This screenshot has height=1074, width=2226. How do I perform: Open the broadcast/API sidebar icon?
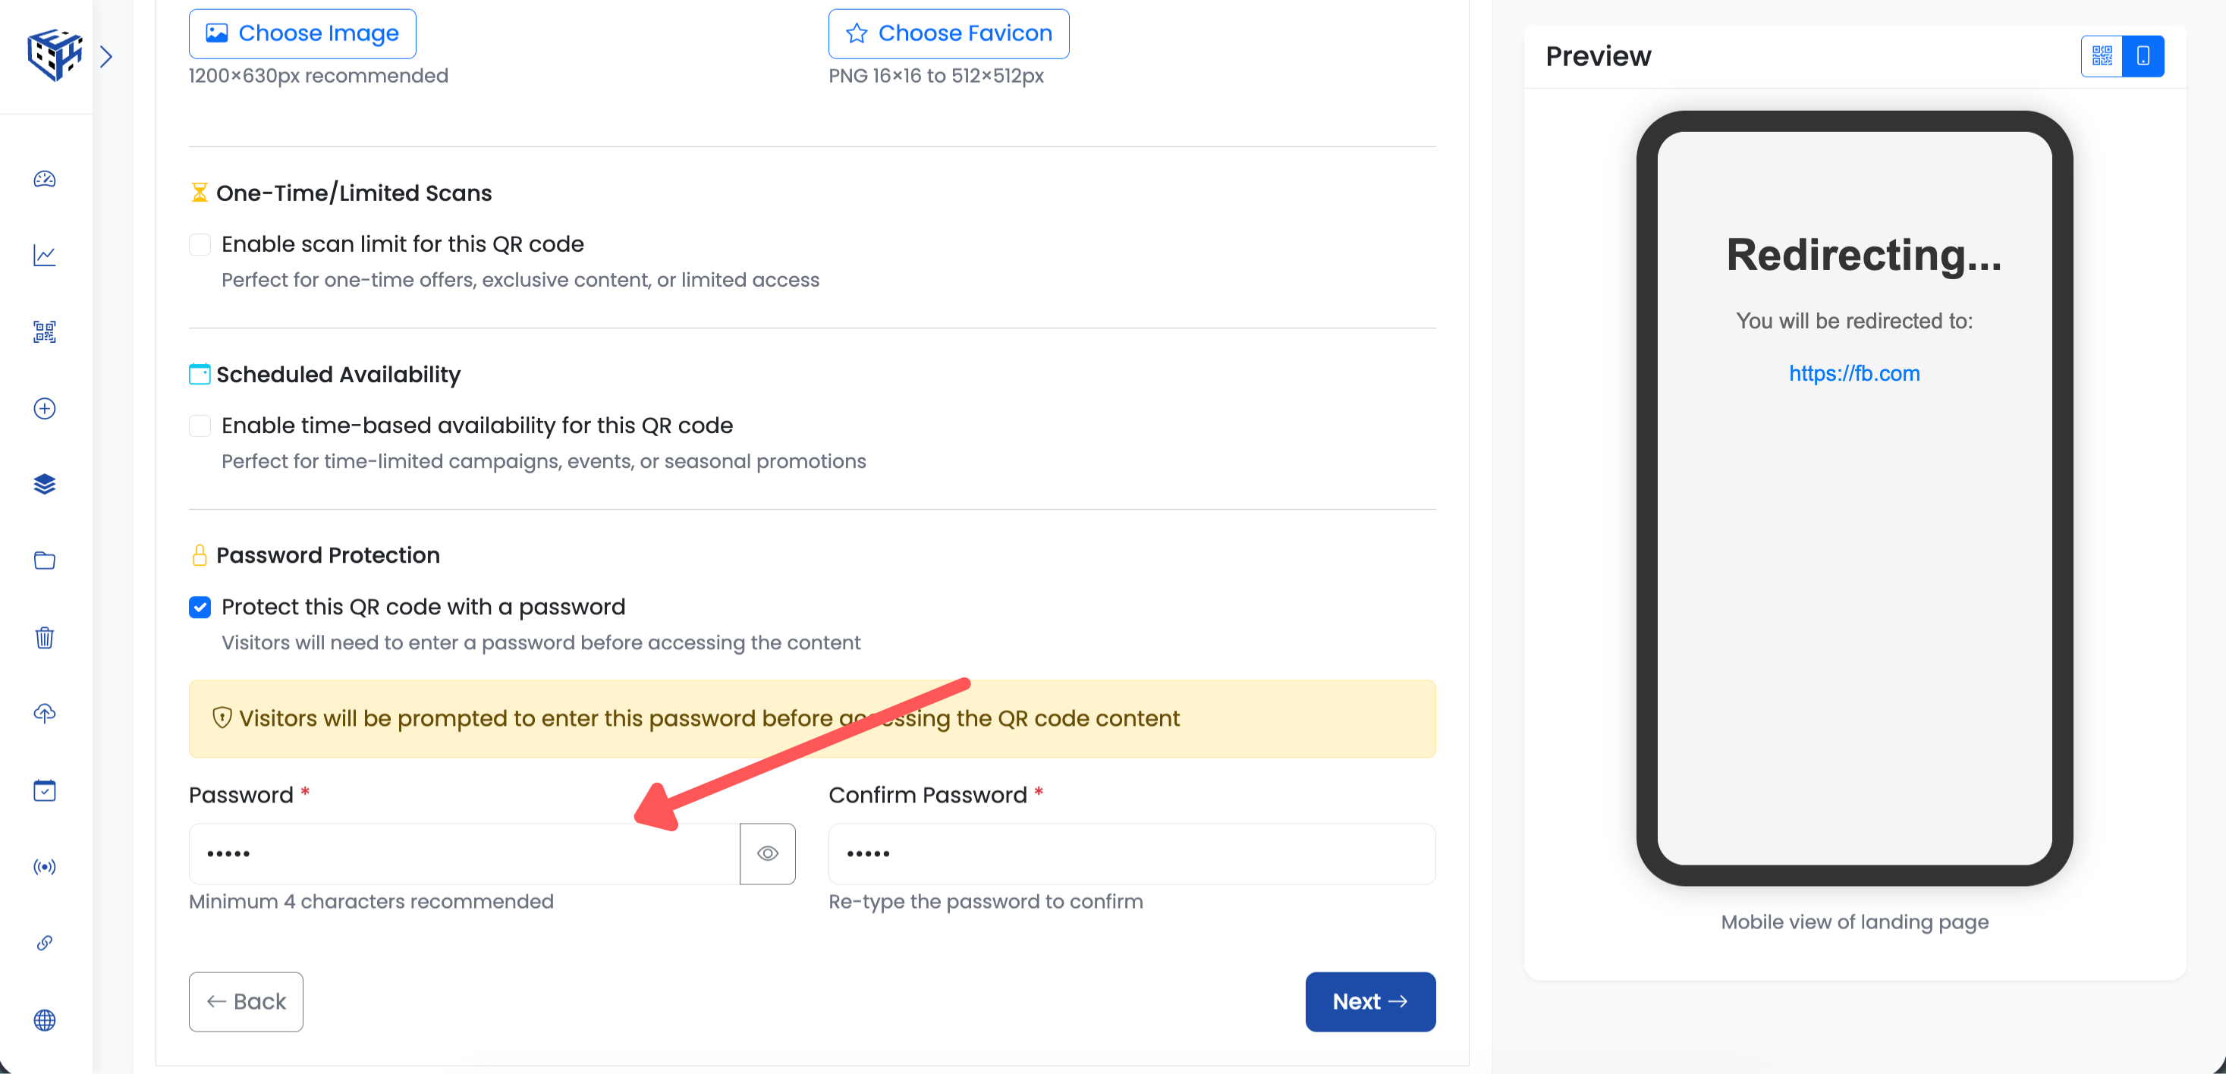43,867
